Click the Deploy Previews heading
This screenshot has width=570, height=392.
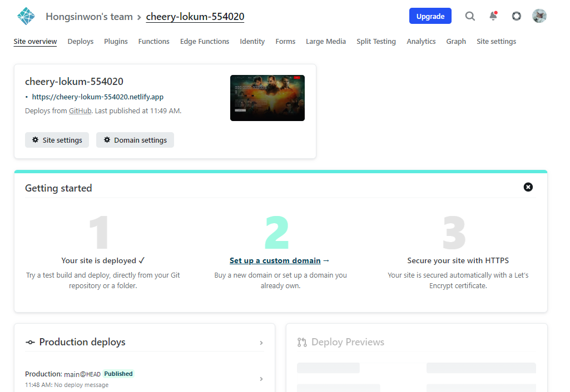click(x=348, y=342)
